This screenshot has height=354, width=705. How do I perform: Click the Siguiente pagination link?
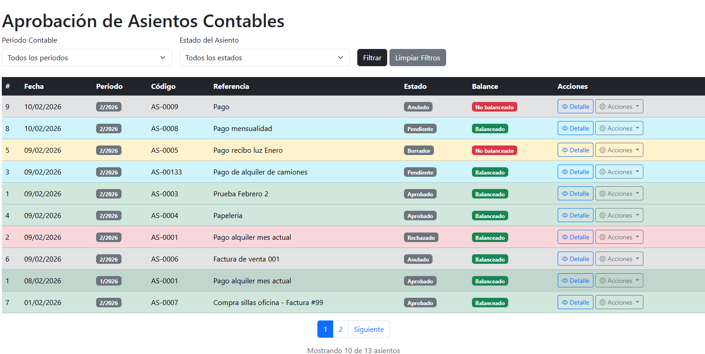369,329
